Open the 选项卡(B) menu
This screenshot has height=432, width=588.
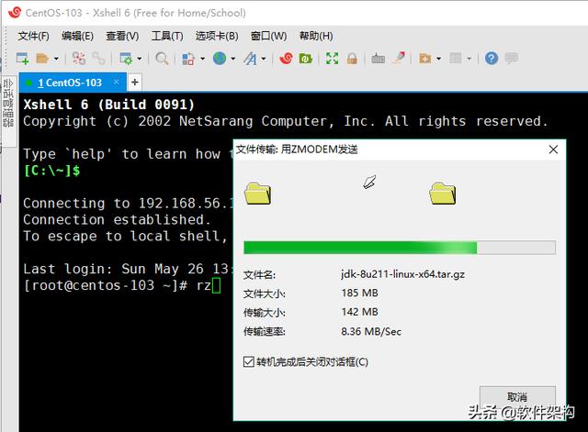coord(217,36)
